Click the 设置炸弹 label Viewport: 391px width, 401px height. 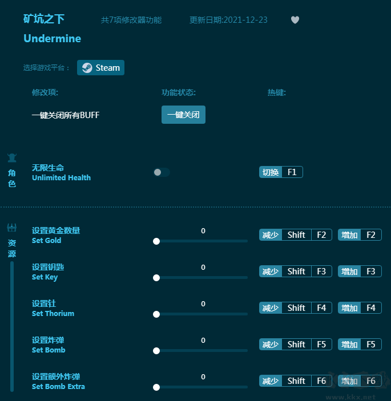[48, 340]
